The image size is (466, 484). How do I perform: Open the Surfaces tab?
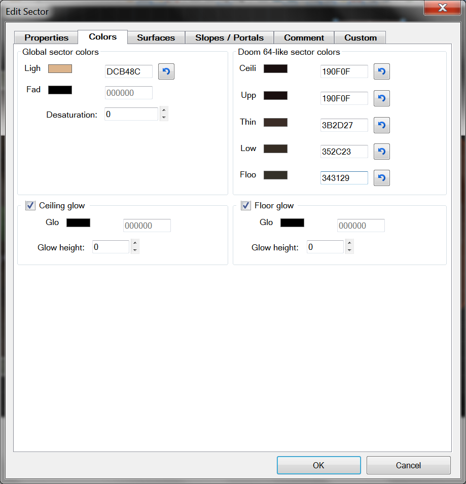(156, 37)
